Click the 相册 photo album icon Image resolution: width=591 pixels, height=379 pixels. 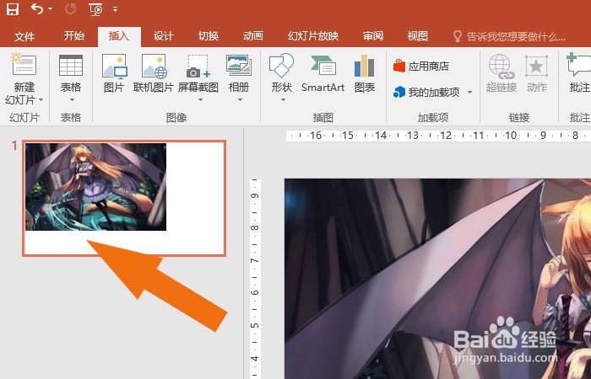pyautogui.click(x=239, y=65)
